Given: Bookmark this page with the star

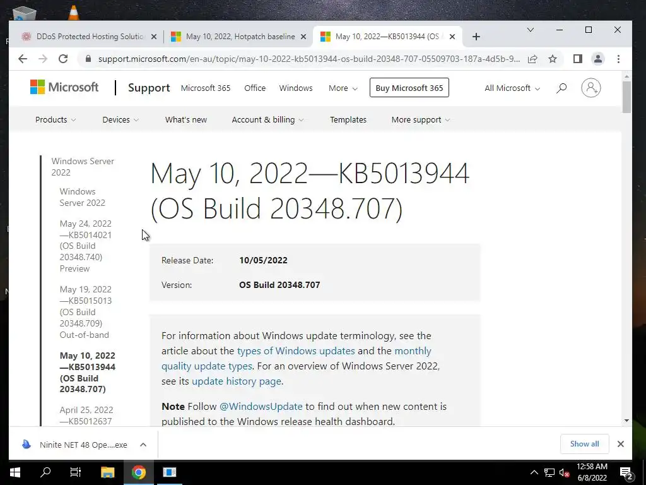Looking at the screenshot, I should coord(553,59).
